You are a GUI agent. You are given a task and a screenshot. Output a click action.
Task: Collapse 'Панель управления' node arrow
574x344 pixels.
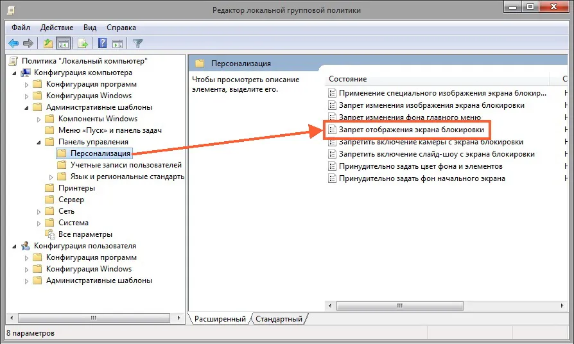(x=39, y=142)
